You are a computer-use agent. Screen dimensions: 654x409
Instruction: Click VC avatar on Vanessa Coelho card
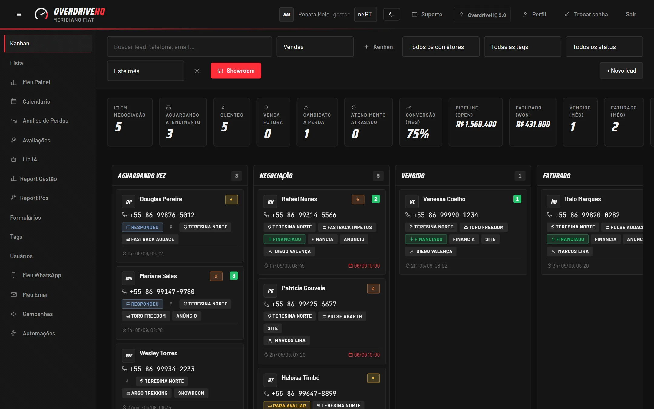(412, 202)
